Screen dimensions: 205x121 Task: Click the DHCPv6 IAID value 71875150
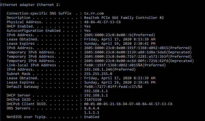click(93, 99)
